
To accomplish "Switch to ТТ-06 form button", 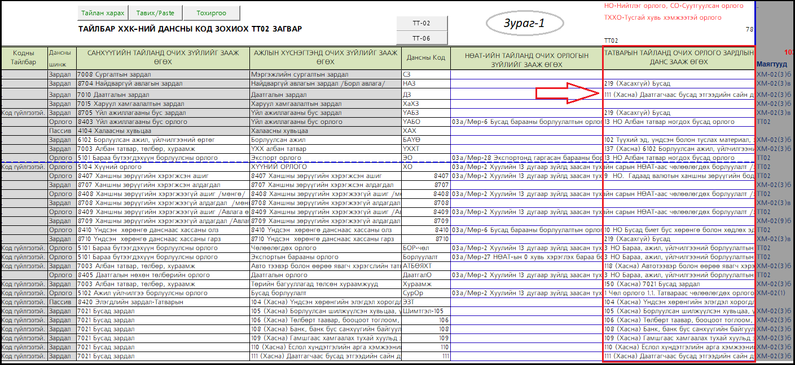I will coord(421,38).
